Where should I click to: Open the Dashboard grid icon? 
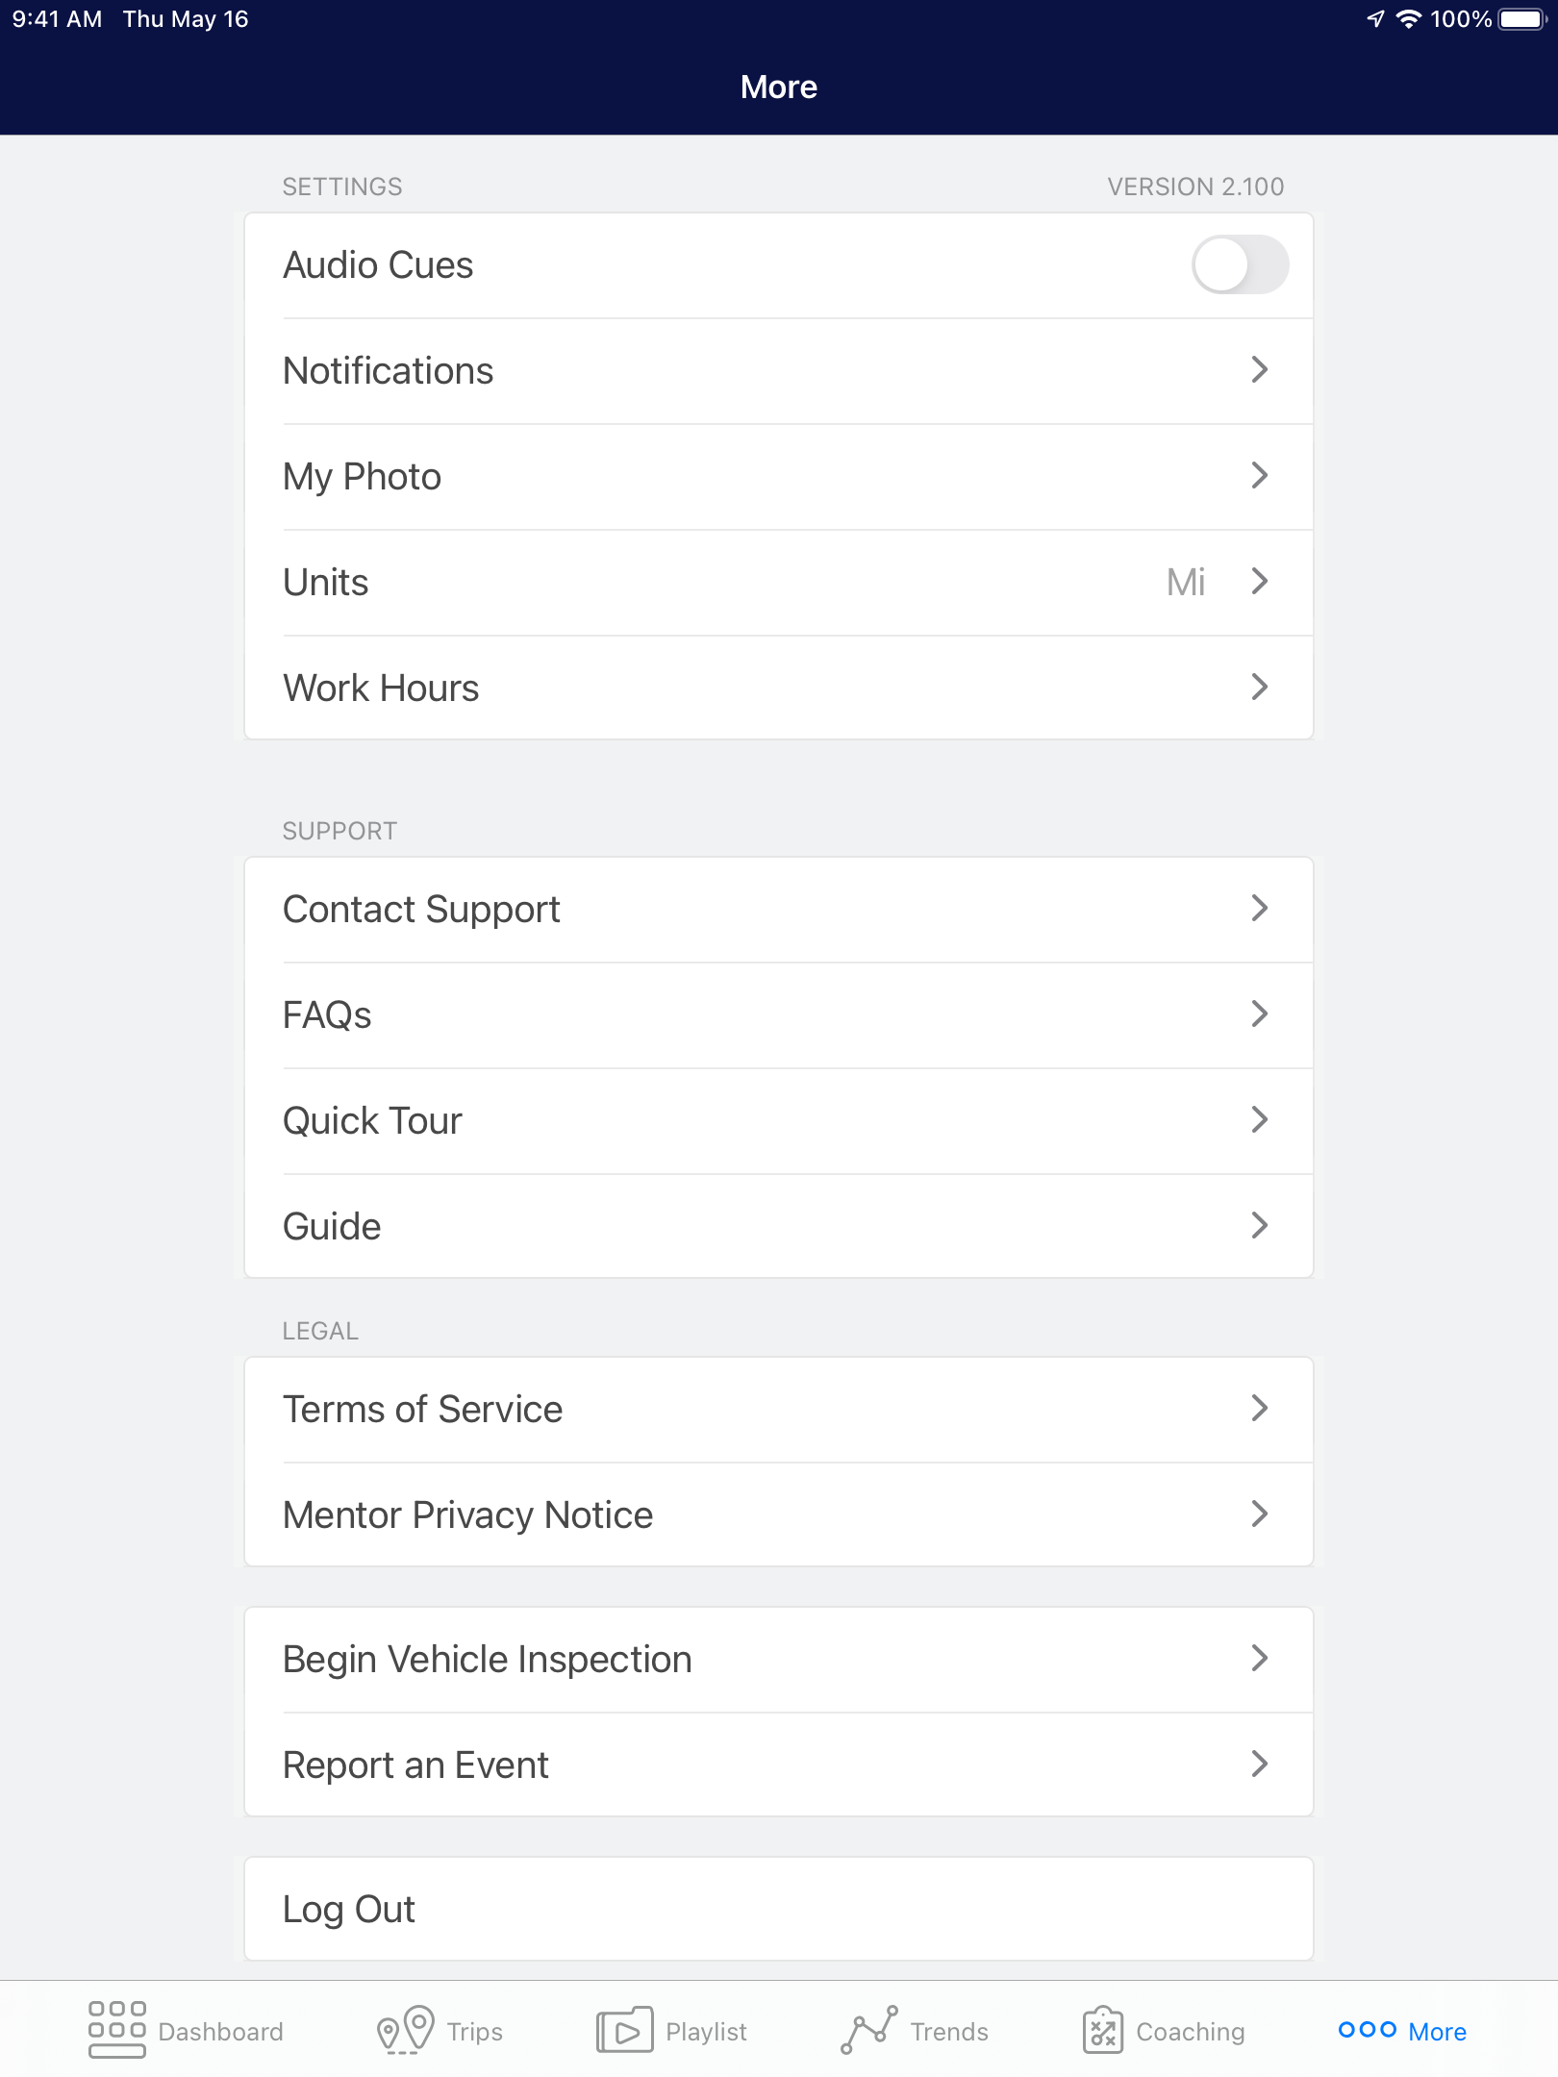116,2029
